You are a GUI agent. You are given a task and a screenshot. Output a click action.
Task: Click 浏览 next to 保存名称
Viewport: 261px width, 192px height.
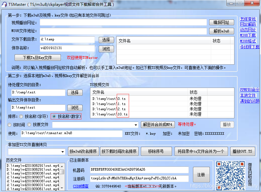(106, 49)
